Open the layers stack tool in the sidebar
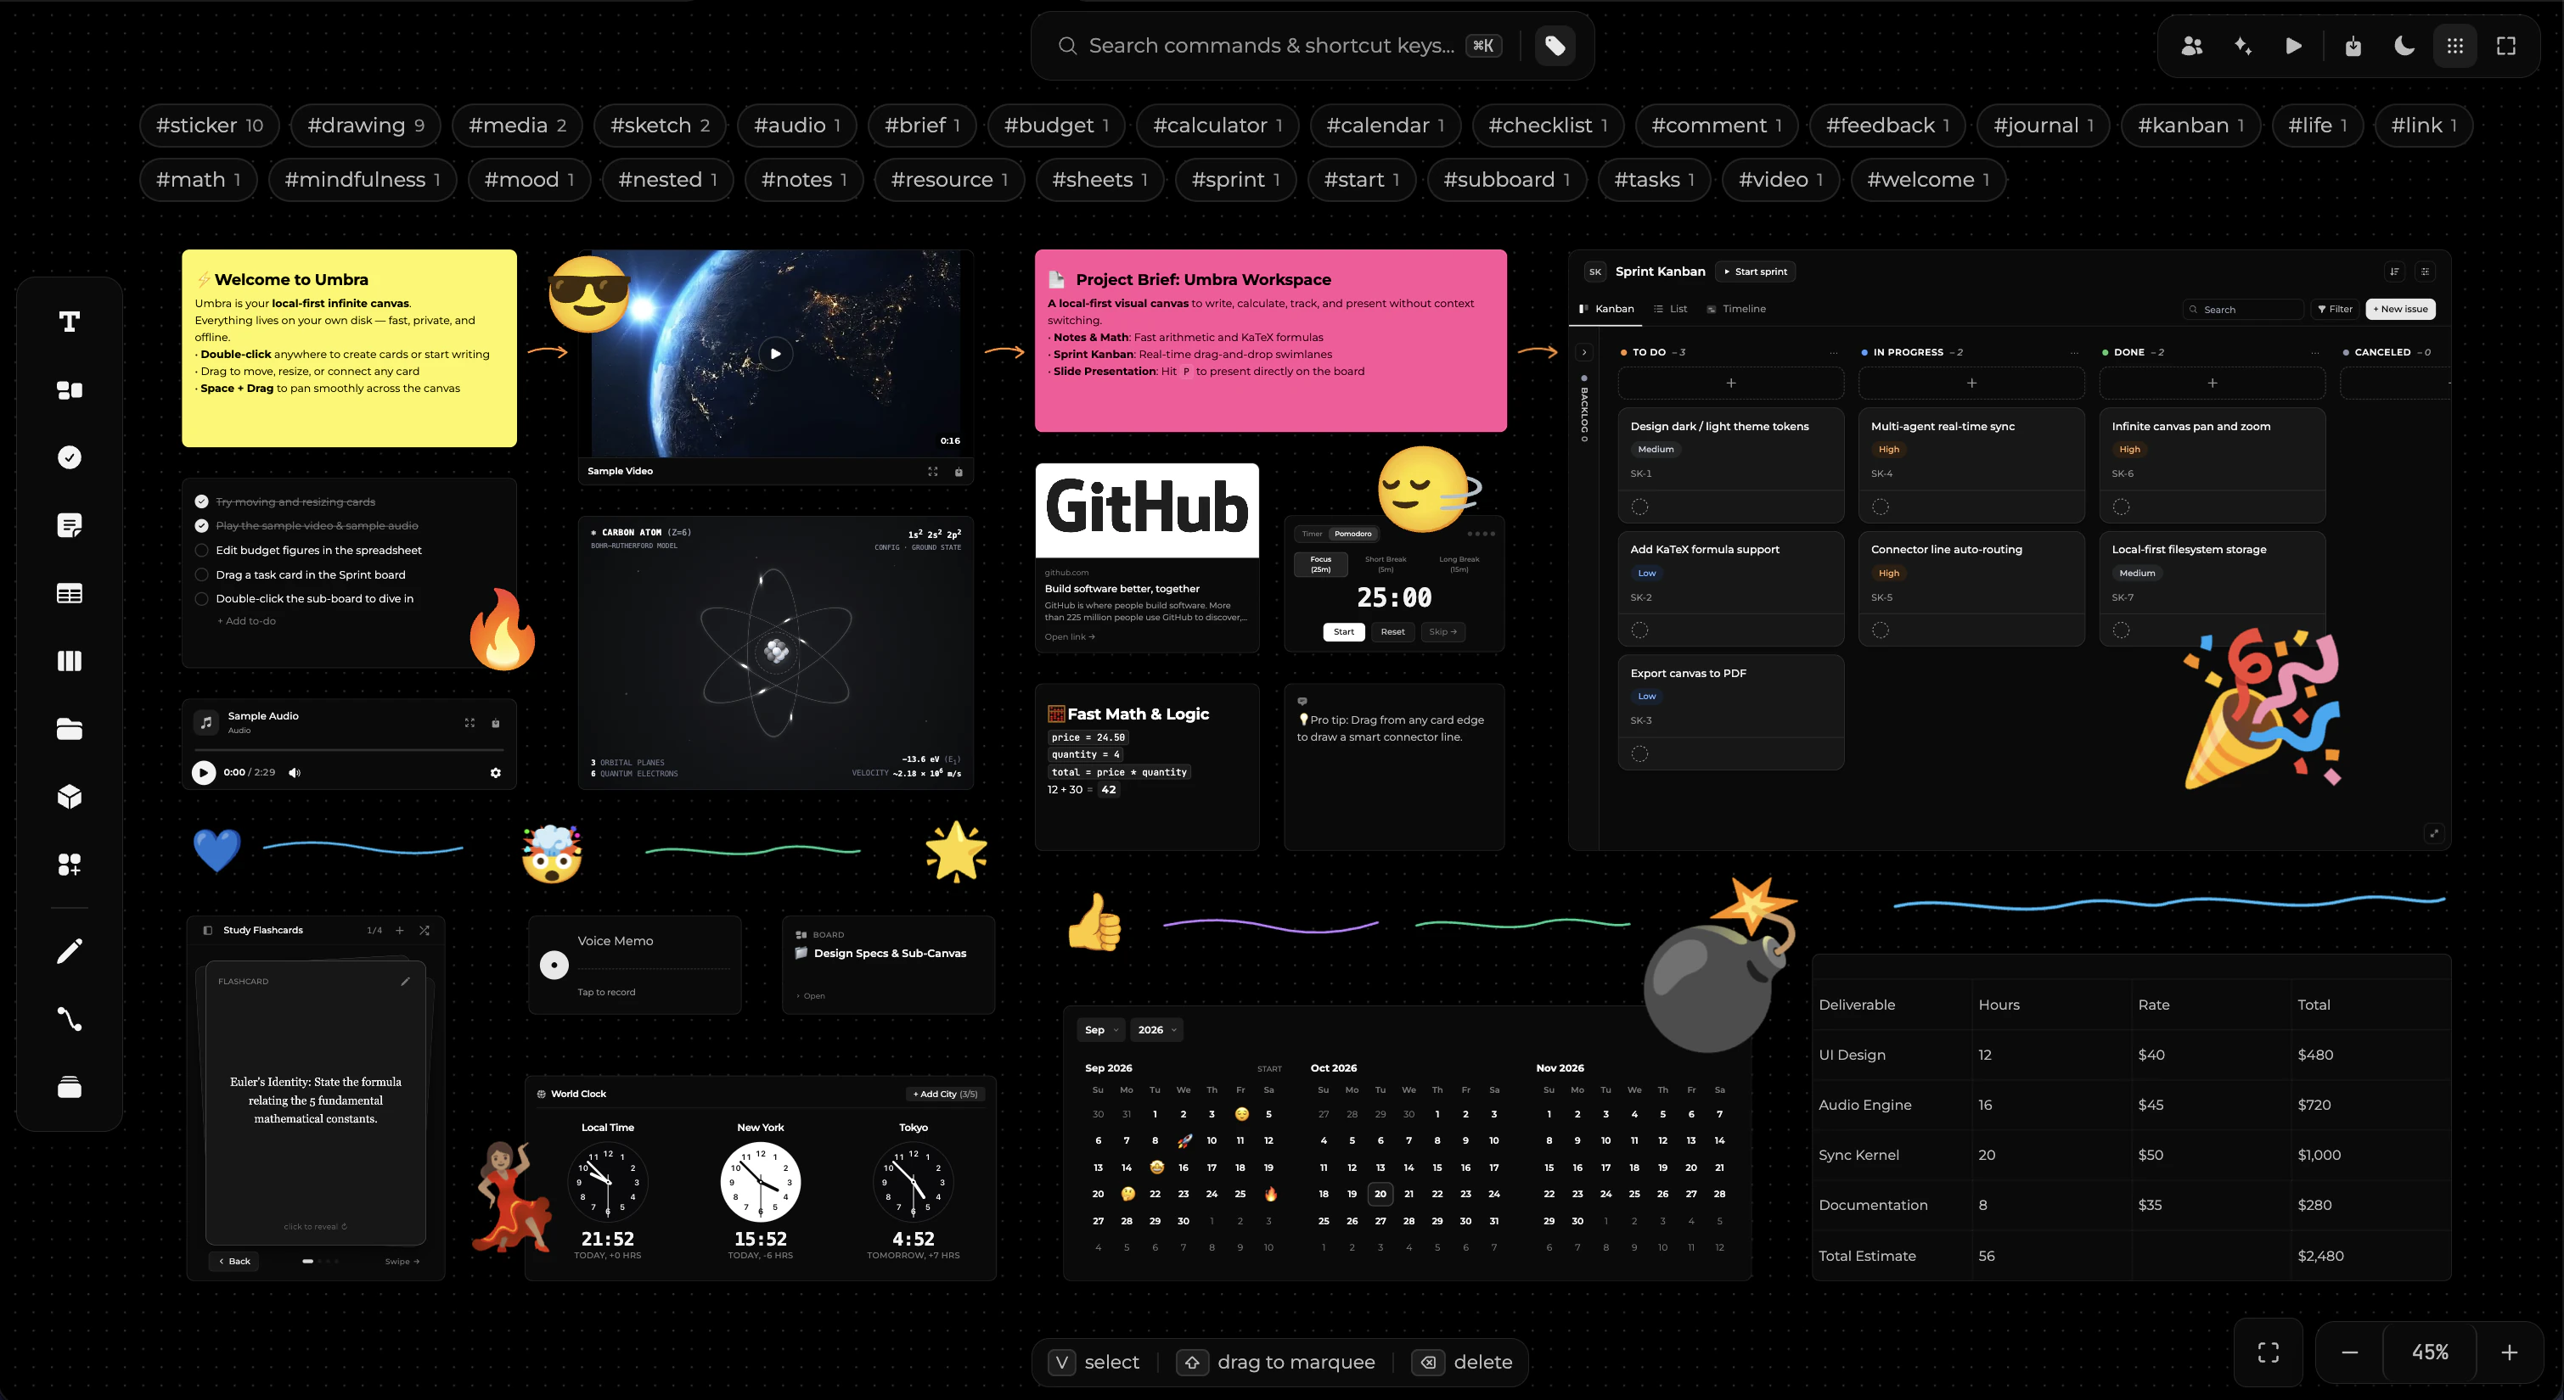This screenshot has height=1400, width=2564. point(69,1087)
